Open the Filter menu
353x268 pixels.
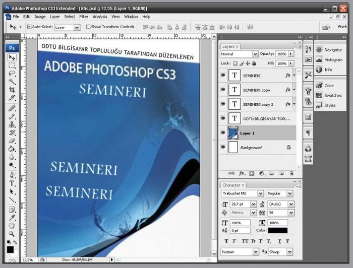point(84,17)
